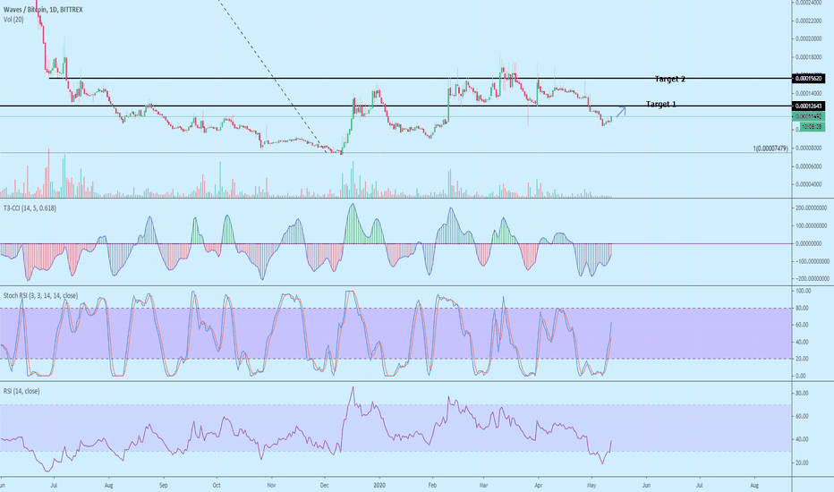Image resolution: width=834 pixels, height=492 pixels.
Task: Select the black 0.00015620 price tag
Action: (x=808, y=78)
